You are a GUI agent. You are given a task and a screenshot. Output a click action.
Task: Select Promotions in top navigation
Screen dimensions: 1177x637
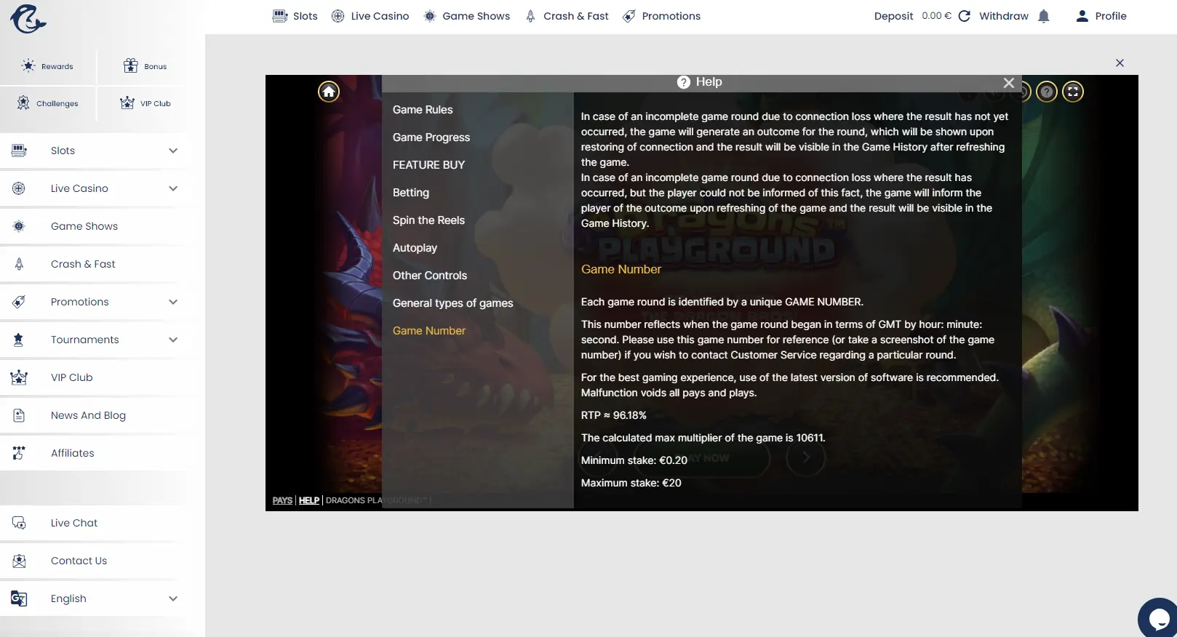(662, 16)
